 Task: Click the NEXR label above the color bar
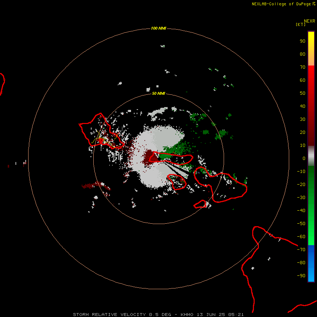coord(310,21)
